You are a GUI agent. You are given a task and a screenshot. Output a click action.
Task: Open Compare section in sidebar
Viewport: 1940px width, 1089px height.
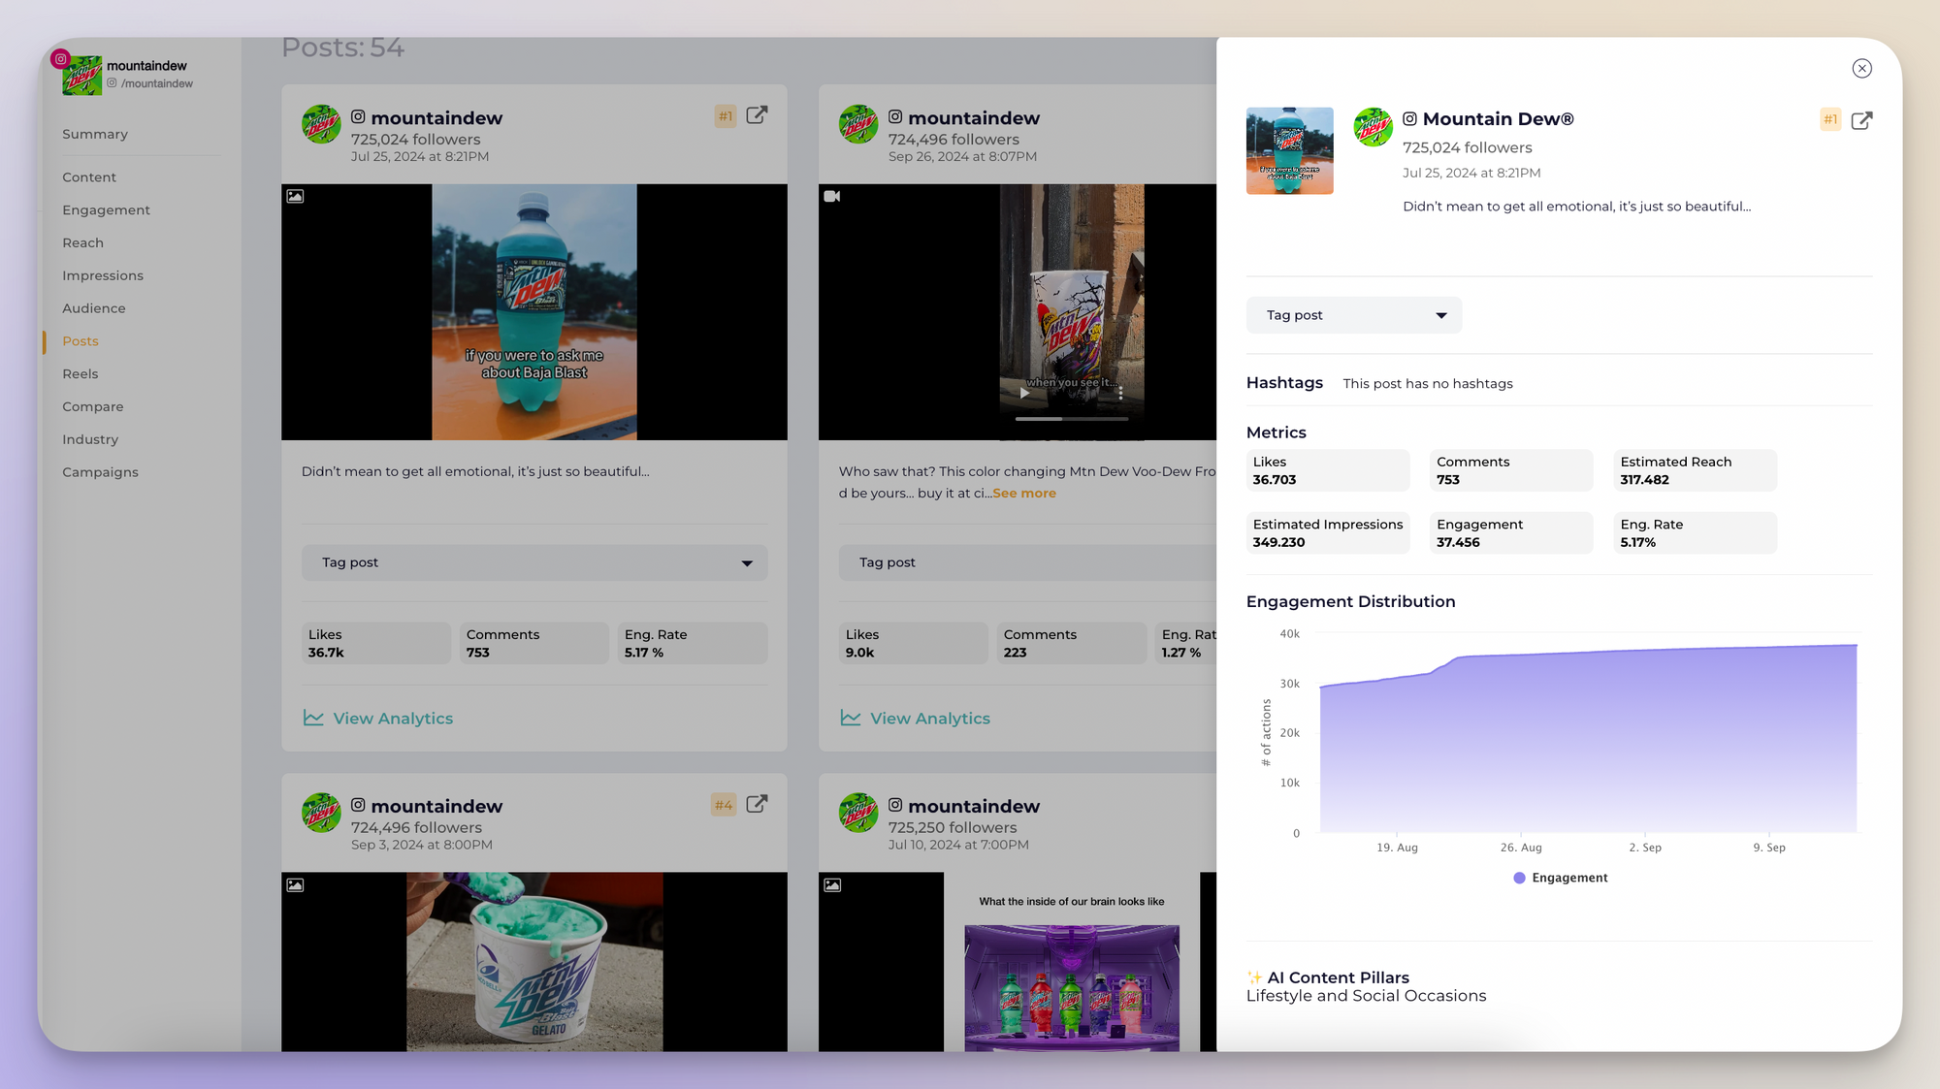click(x=93, y=407)
